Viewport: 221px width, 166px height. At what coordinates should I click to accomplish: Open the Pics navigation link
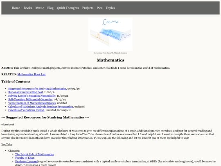click(99, 8)
